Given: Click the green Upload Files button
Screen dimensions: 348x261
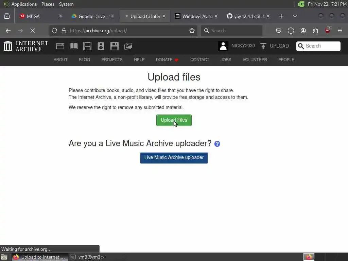Looking at the screenshot, I should [174, 120].
